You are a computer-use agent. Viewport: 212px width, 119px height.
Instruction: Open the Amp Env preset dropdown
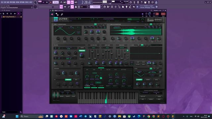[x=107, y=48]
